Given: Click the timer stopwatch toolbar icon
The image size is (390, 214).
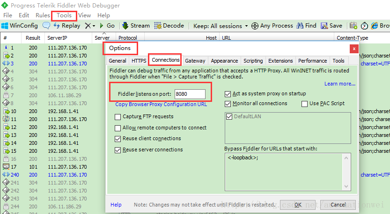Looking at the screenshot, I should click(364, 26).
